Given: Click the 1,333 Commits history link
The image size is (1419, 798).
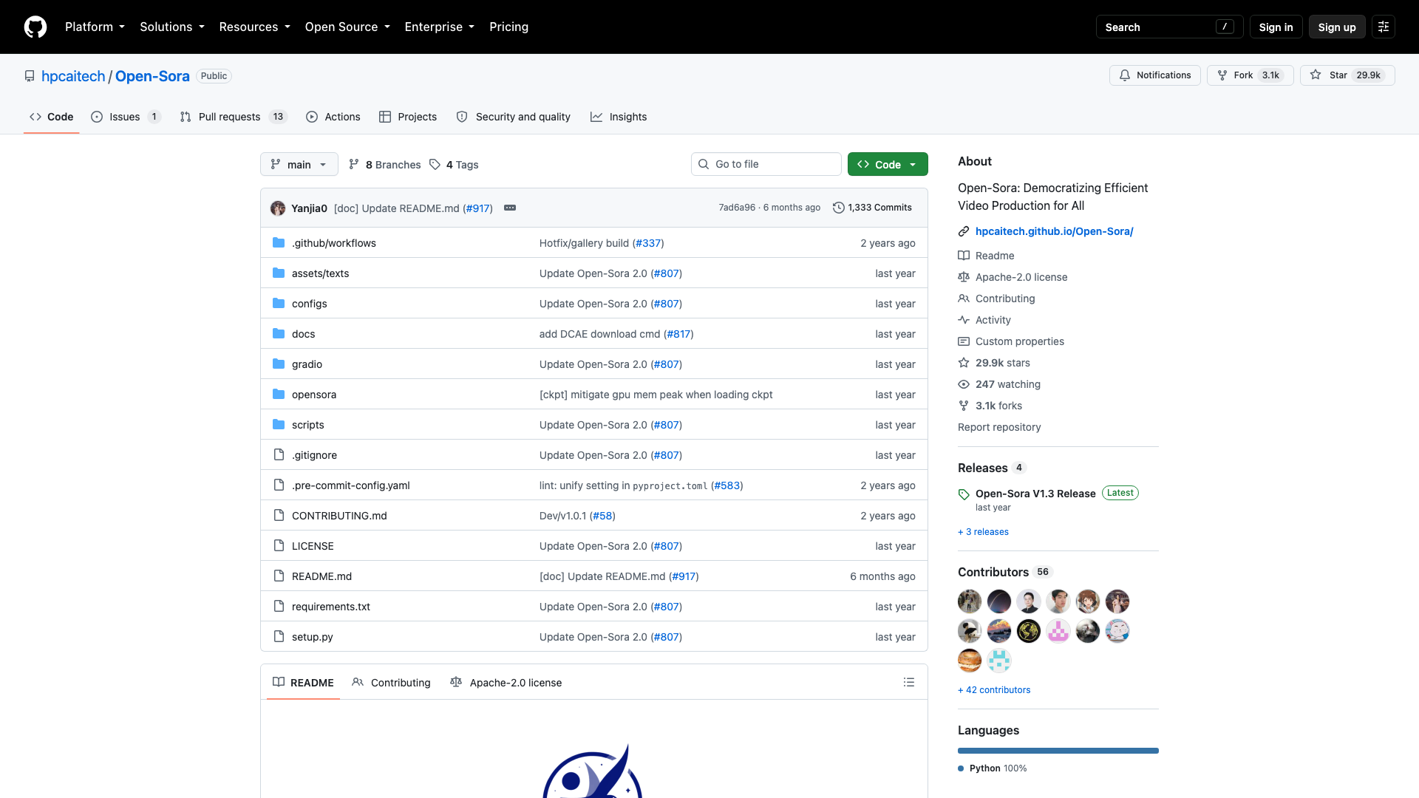Looking at the screenshot, I should [x=872, y=208].
